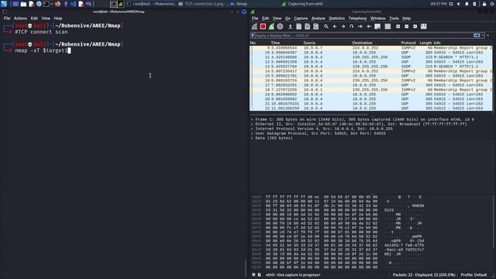Go forward in packet history arrow

[x=343, y=26]
